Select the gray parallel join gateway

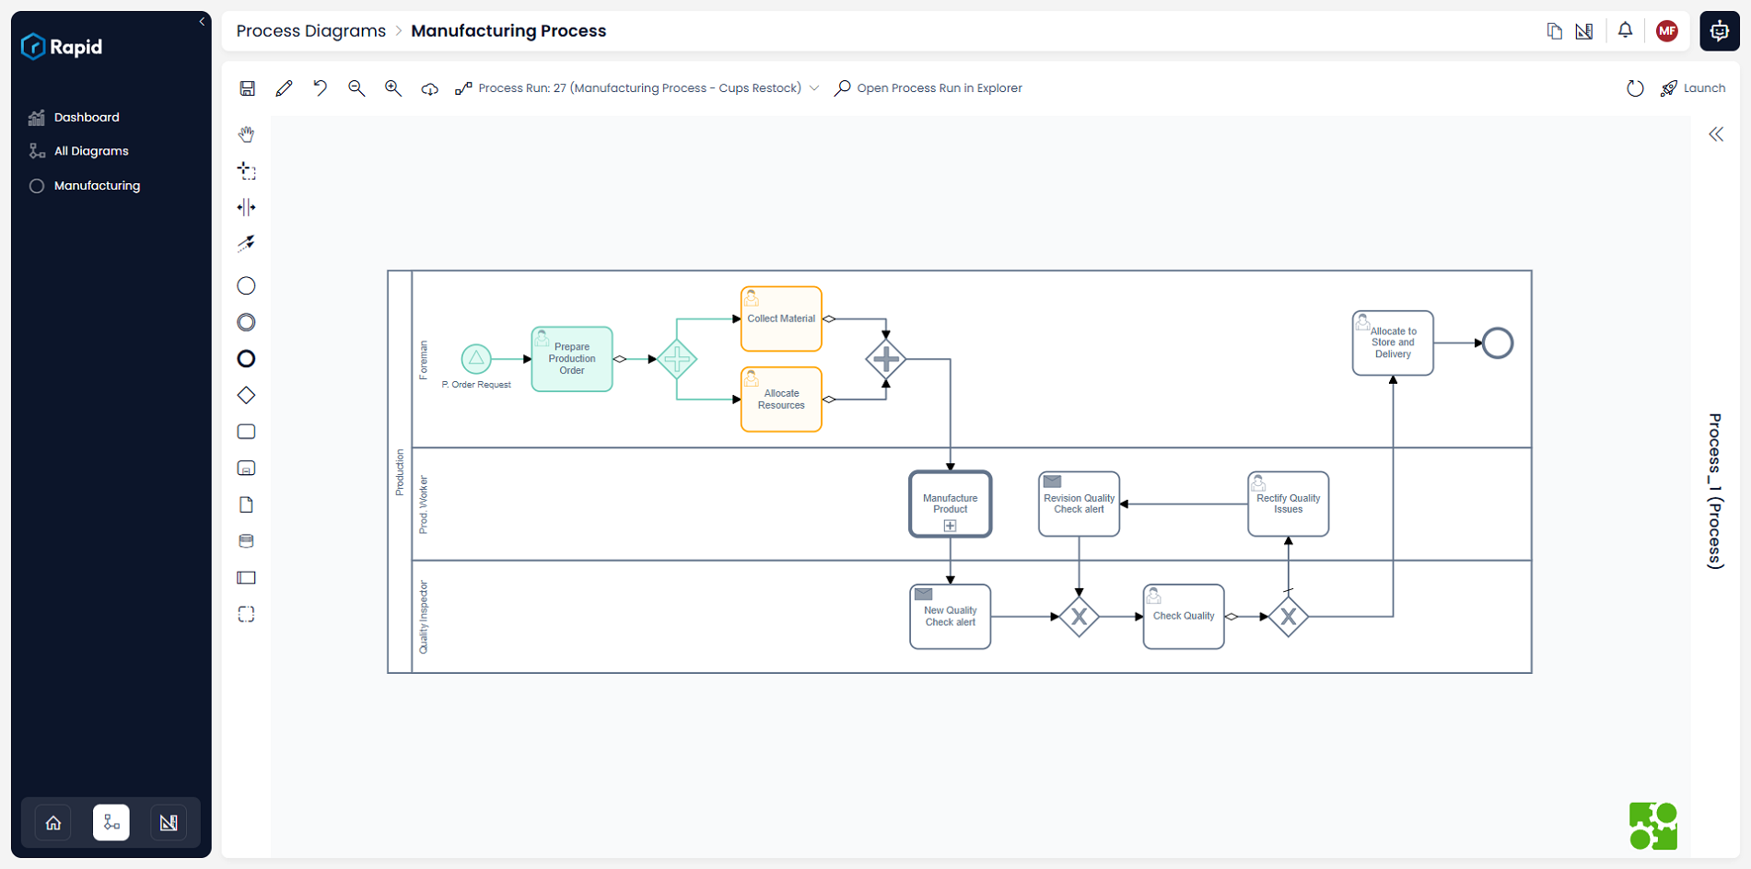pyautogui.click(x=886, y=359)
